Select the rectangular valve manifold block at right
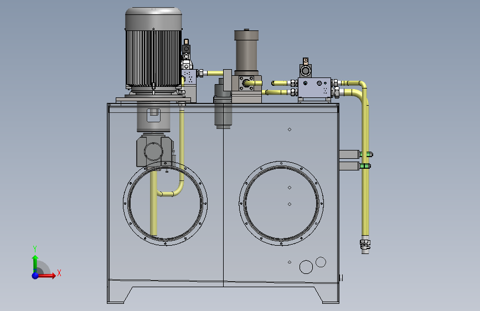 314,88
